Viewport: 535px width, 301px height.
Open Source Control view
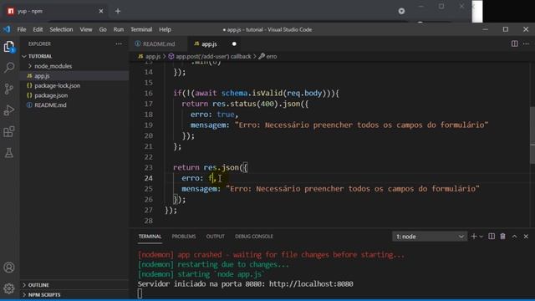pyautogui.click(x=9, y=89)
